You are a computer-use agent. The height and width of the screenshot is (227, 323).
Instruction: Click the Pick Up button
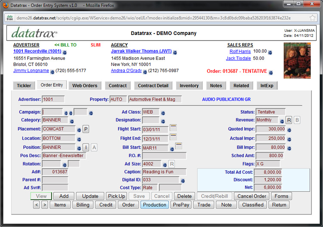tap(116, 196)
